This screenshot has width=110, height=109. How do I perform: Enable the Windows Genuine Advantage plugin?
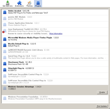(x=102, y=92)
